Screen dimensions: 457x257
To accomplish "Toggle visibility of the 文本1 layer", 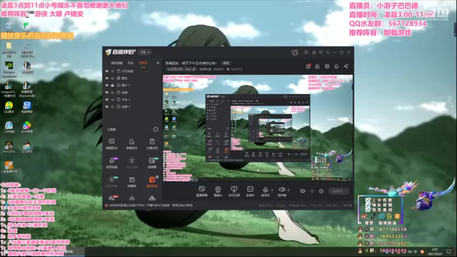I will point(107,99).
